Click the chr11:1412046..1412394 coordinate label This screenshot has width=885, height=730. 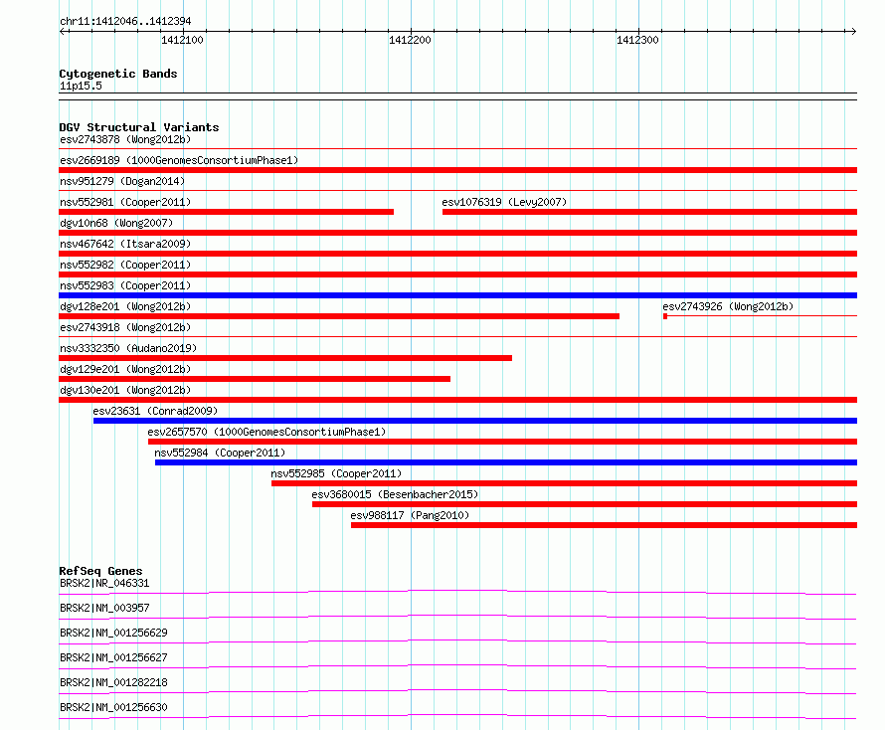tap(125, 22)
